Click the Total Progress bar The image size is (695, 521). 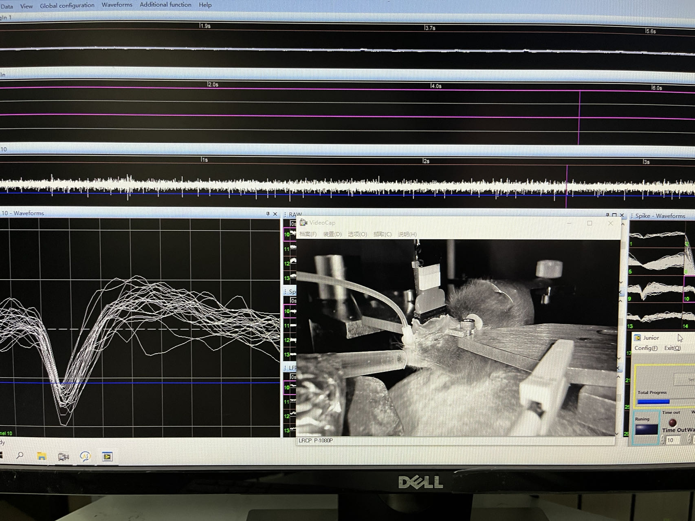tap(653, 402)
